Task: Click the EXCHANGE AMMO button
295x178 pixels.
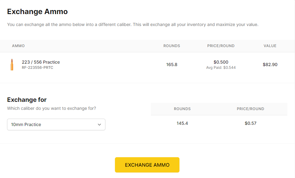Action: 147,165
